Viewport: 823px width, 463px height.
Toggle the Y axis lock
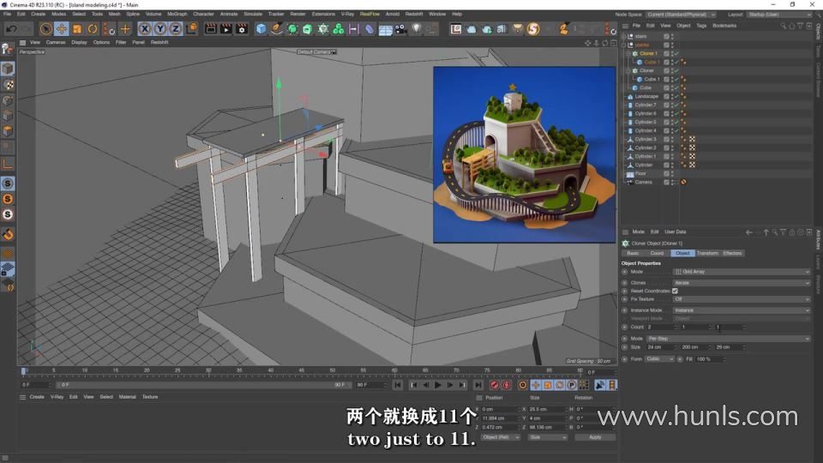[x=160, y=29]
